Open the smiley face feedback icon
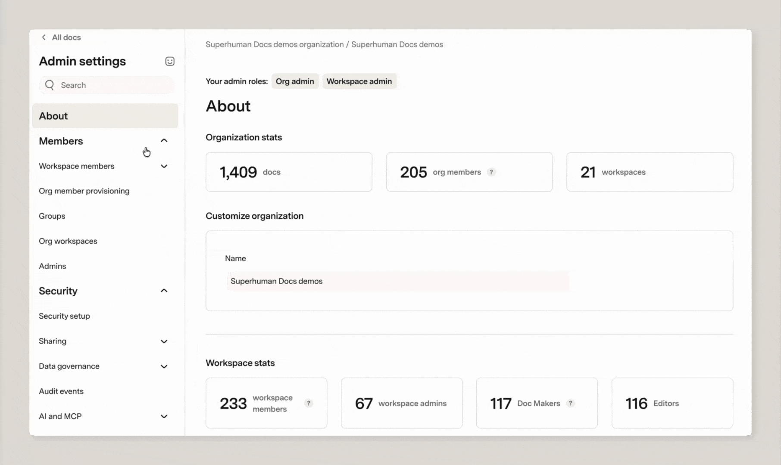The height and width of the screenshot is (465, 781). click(170, 61)
